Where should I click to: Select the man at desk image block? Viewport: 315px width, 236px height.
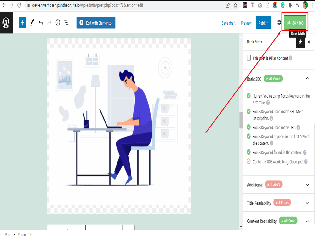[119, 126]
